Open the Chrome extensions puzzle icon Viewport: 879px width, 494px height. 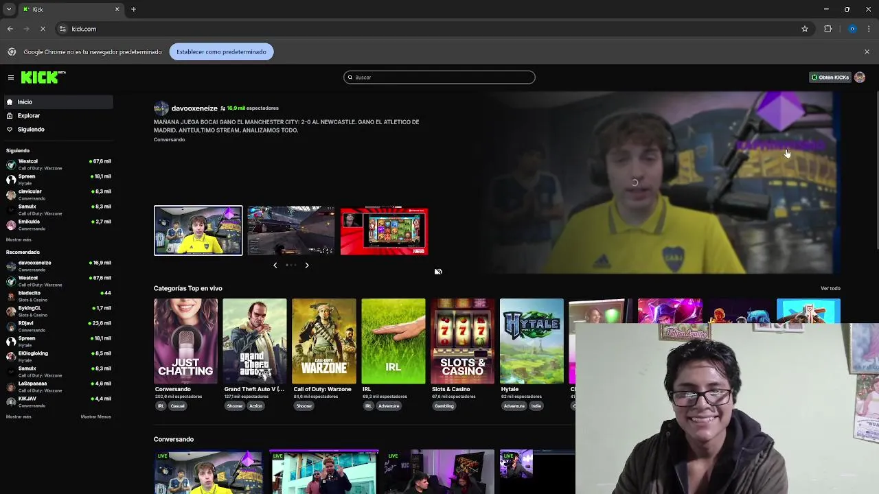828,29
